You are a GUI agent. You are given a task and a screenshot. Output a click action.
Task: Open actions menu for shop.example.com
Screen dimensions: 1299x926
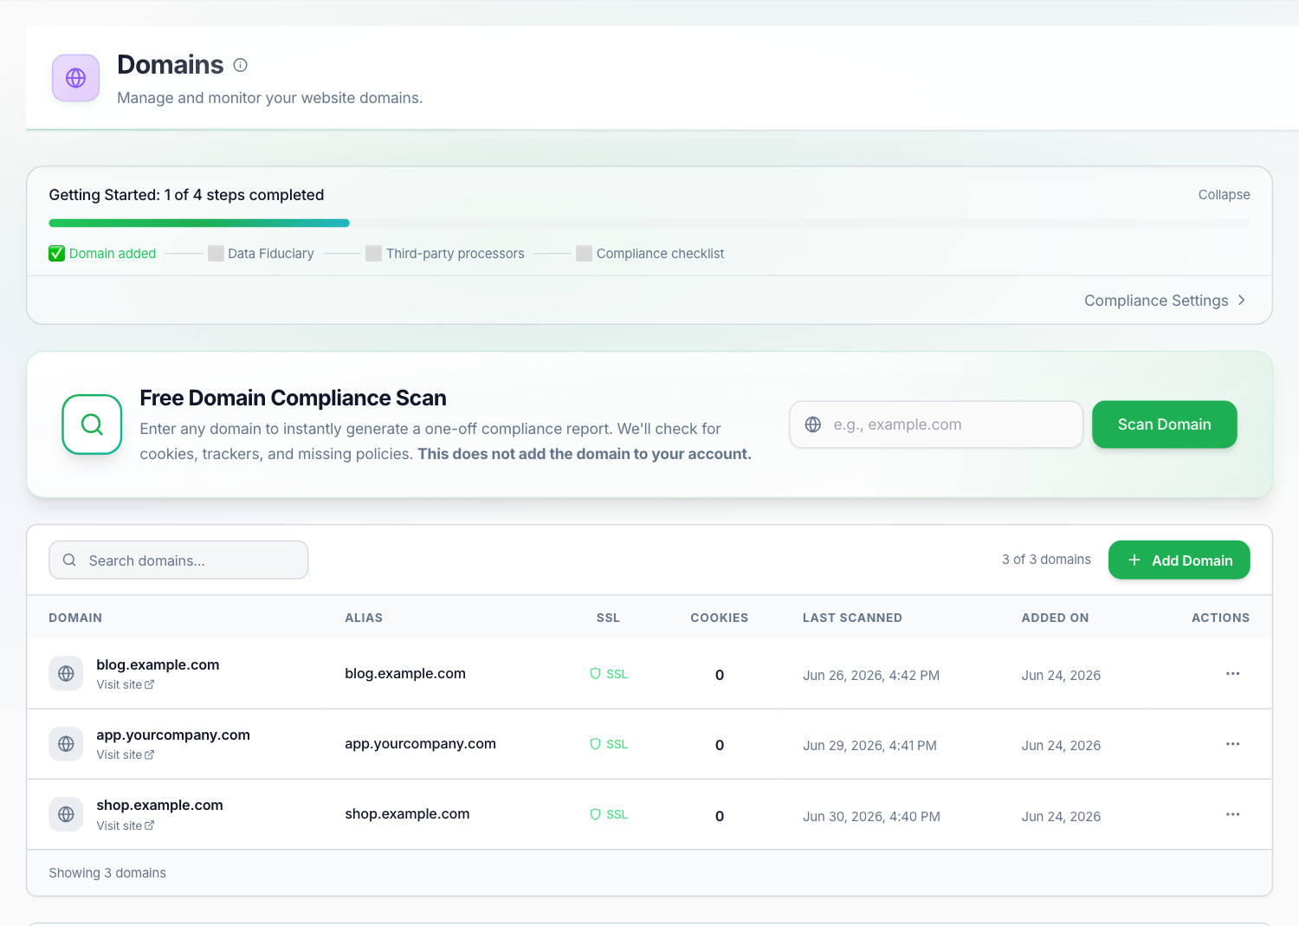click(1233, 814)
